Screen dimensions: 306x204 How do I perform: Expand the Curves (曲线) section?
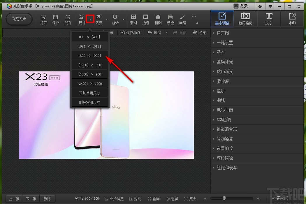[x=257, y=100]
